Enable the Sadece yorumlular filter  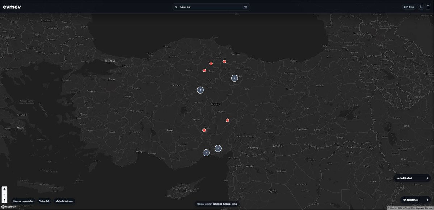23,201
